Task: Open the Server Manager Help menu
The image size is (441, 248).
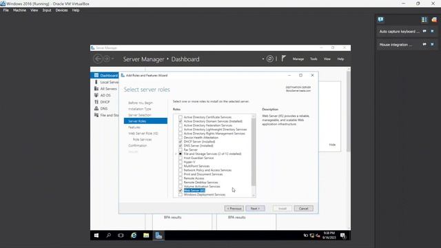Action: pos(340,59)
